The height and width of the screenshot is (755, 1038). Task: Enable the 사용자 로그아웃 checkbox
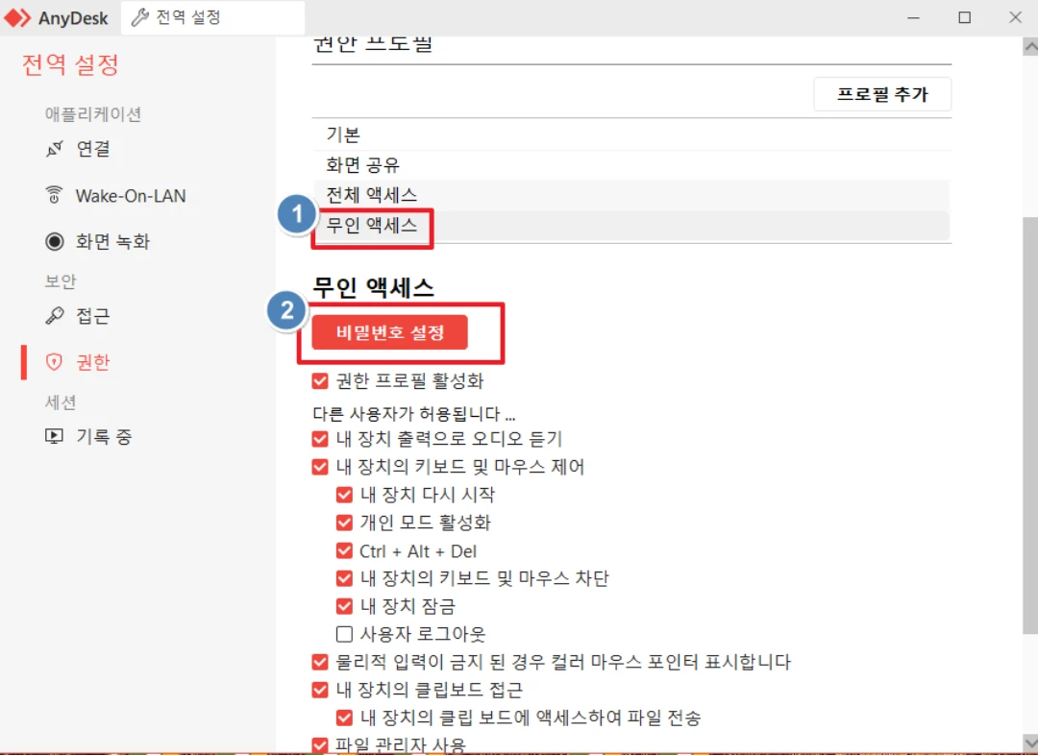click(x=344, y=633)
